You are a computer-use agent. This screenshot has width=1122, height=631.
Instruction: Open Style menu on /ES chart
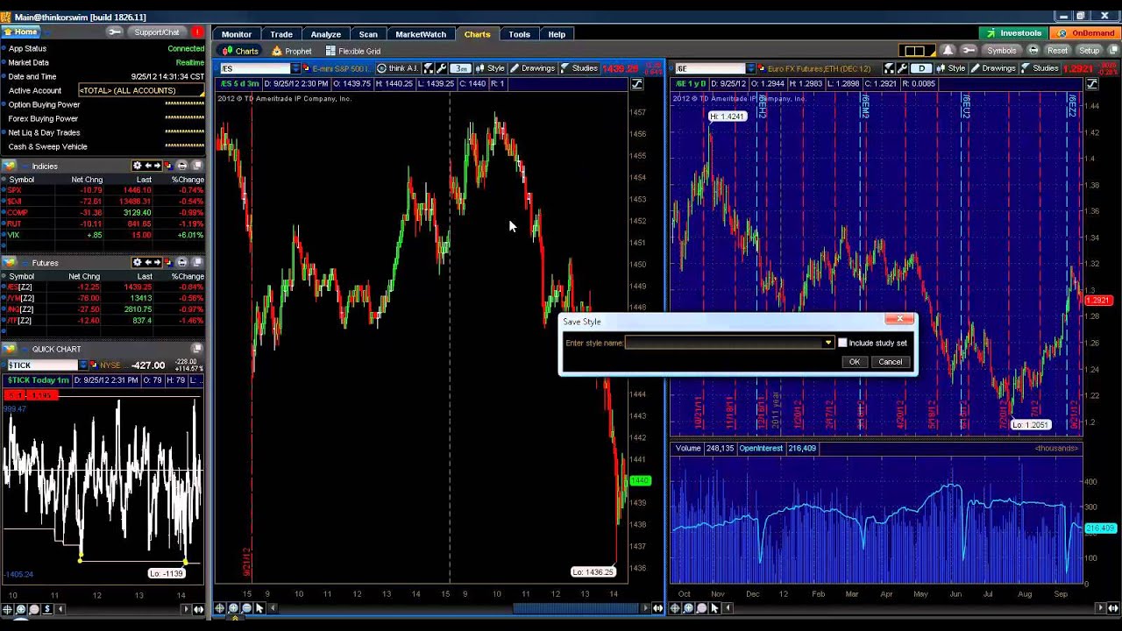tap(491, 68)
